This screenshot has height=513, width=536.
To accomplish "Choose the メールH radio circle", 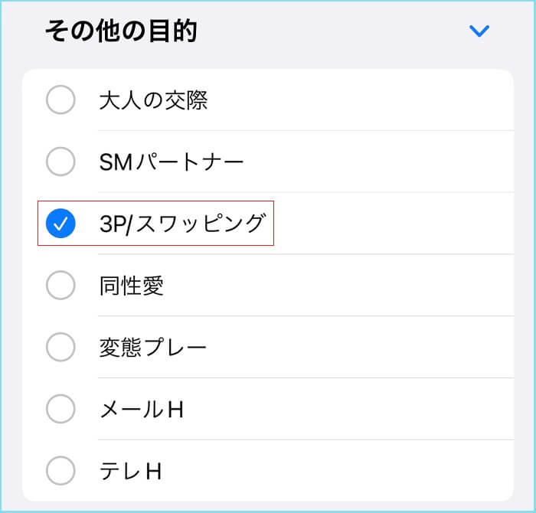I will pyautogui.click(x=60, y=409).
